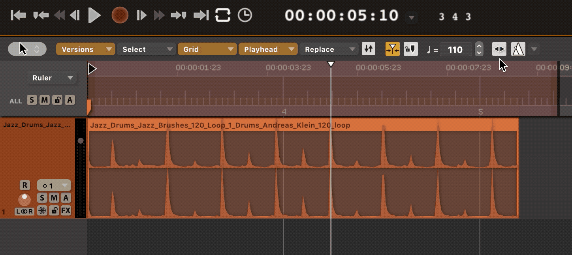Click the playhead marker at ruler top
The image size is (572, 255).
(x=331, y=64)
